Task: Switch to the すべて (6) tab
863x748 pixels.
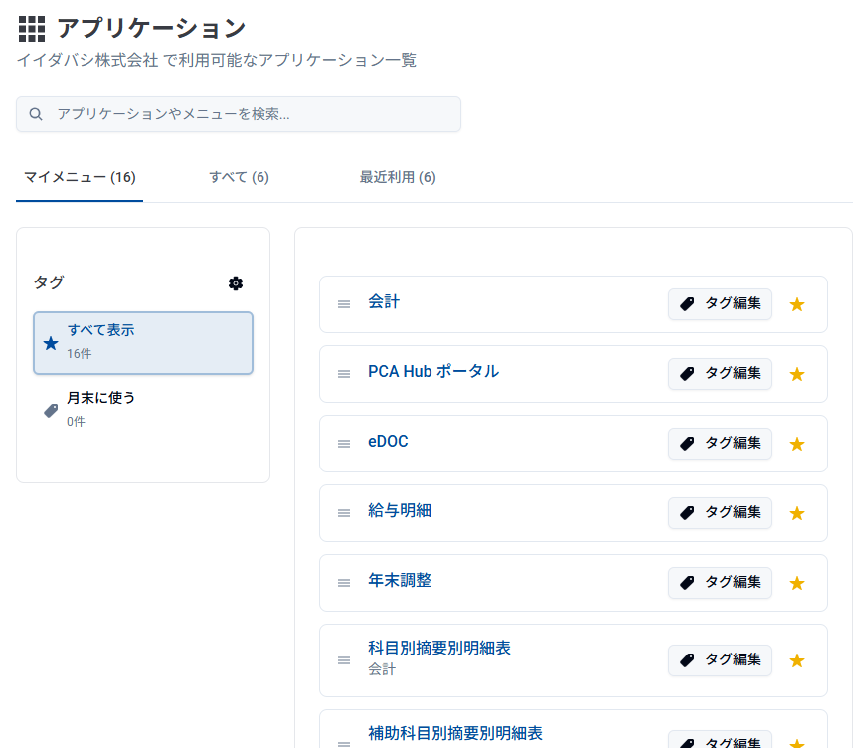Action: pyautogui.click(x=239, y=177)
